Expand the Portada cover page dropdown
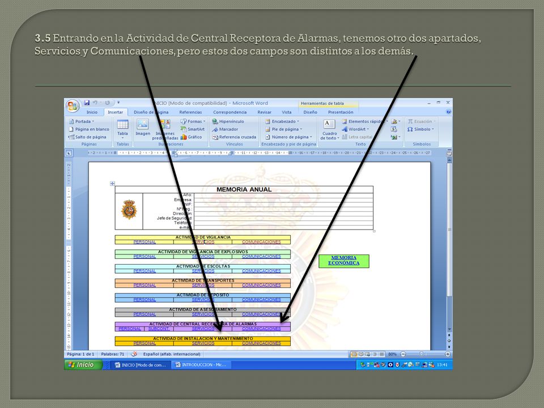544x408 pixels. pos(82,121)
